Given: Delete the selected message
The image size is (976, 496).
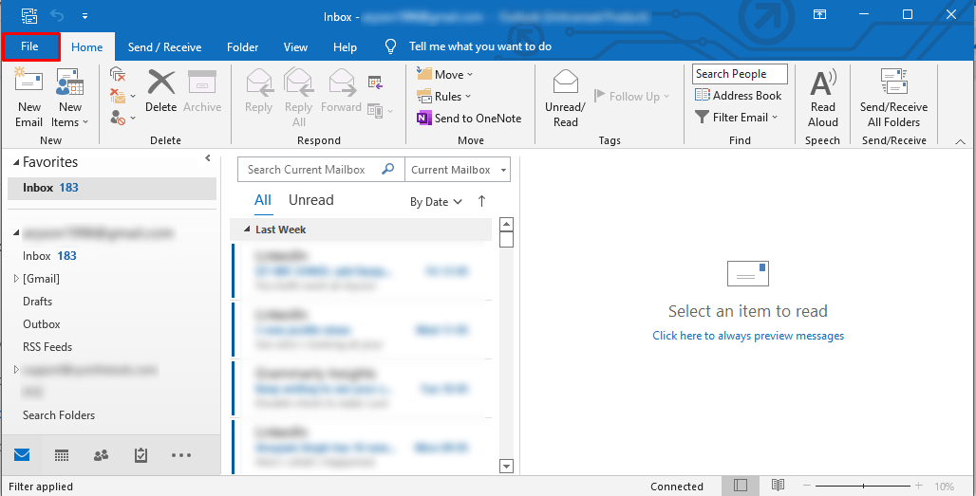Looking at the screenshot, I should tap(161, 91).
